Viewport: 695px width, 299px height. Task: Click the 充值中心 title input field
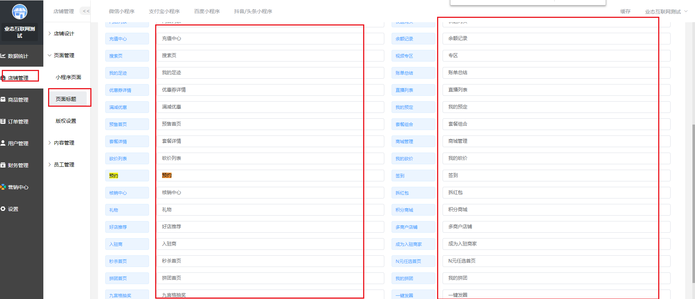point(270,39)
